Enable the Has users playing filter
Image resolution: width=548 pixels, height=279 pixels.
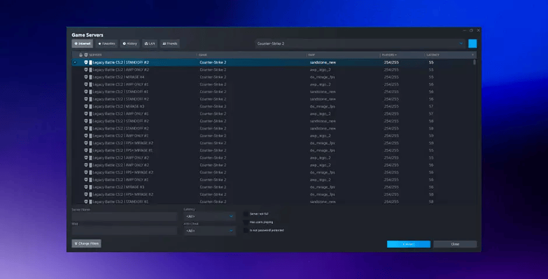tap(246, 222)
